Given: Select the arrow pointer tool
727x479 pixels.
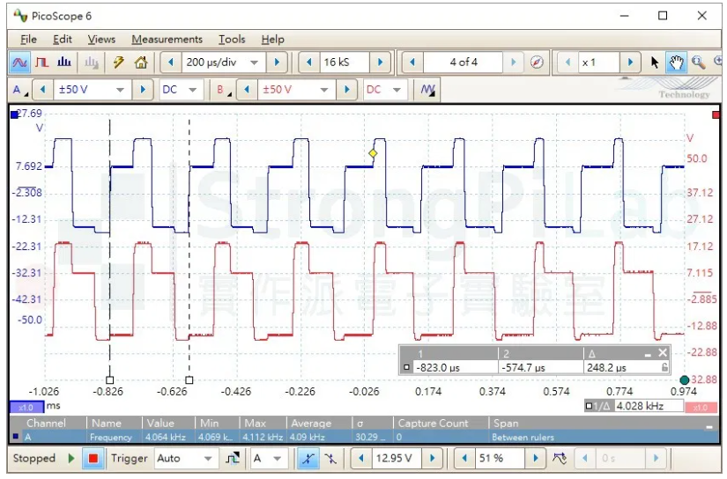Looking at the screenshot, I should 654,62.
